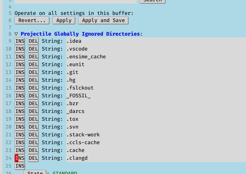Edit the _darcs string field
Image resolution: width=246 pixels, height=174 pixels.
pyautogui.click(x=156, y=111)
